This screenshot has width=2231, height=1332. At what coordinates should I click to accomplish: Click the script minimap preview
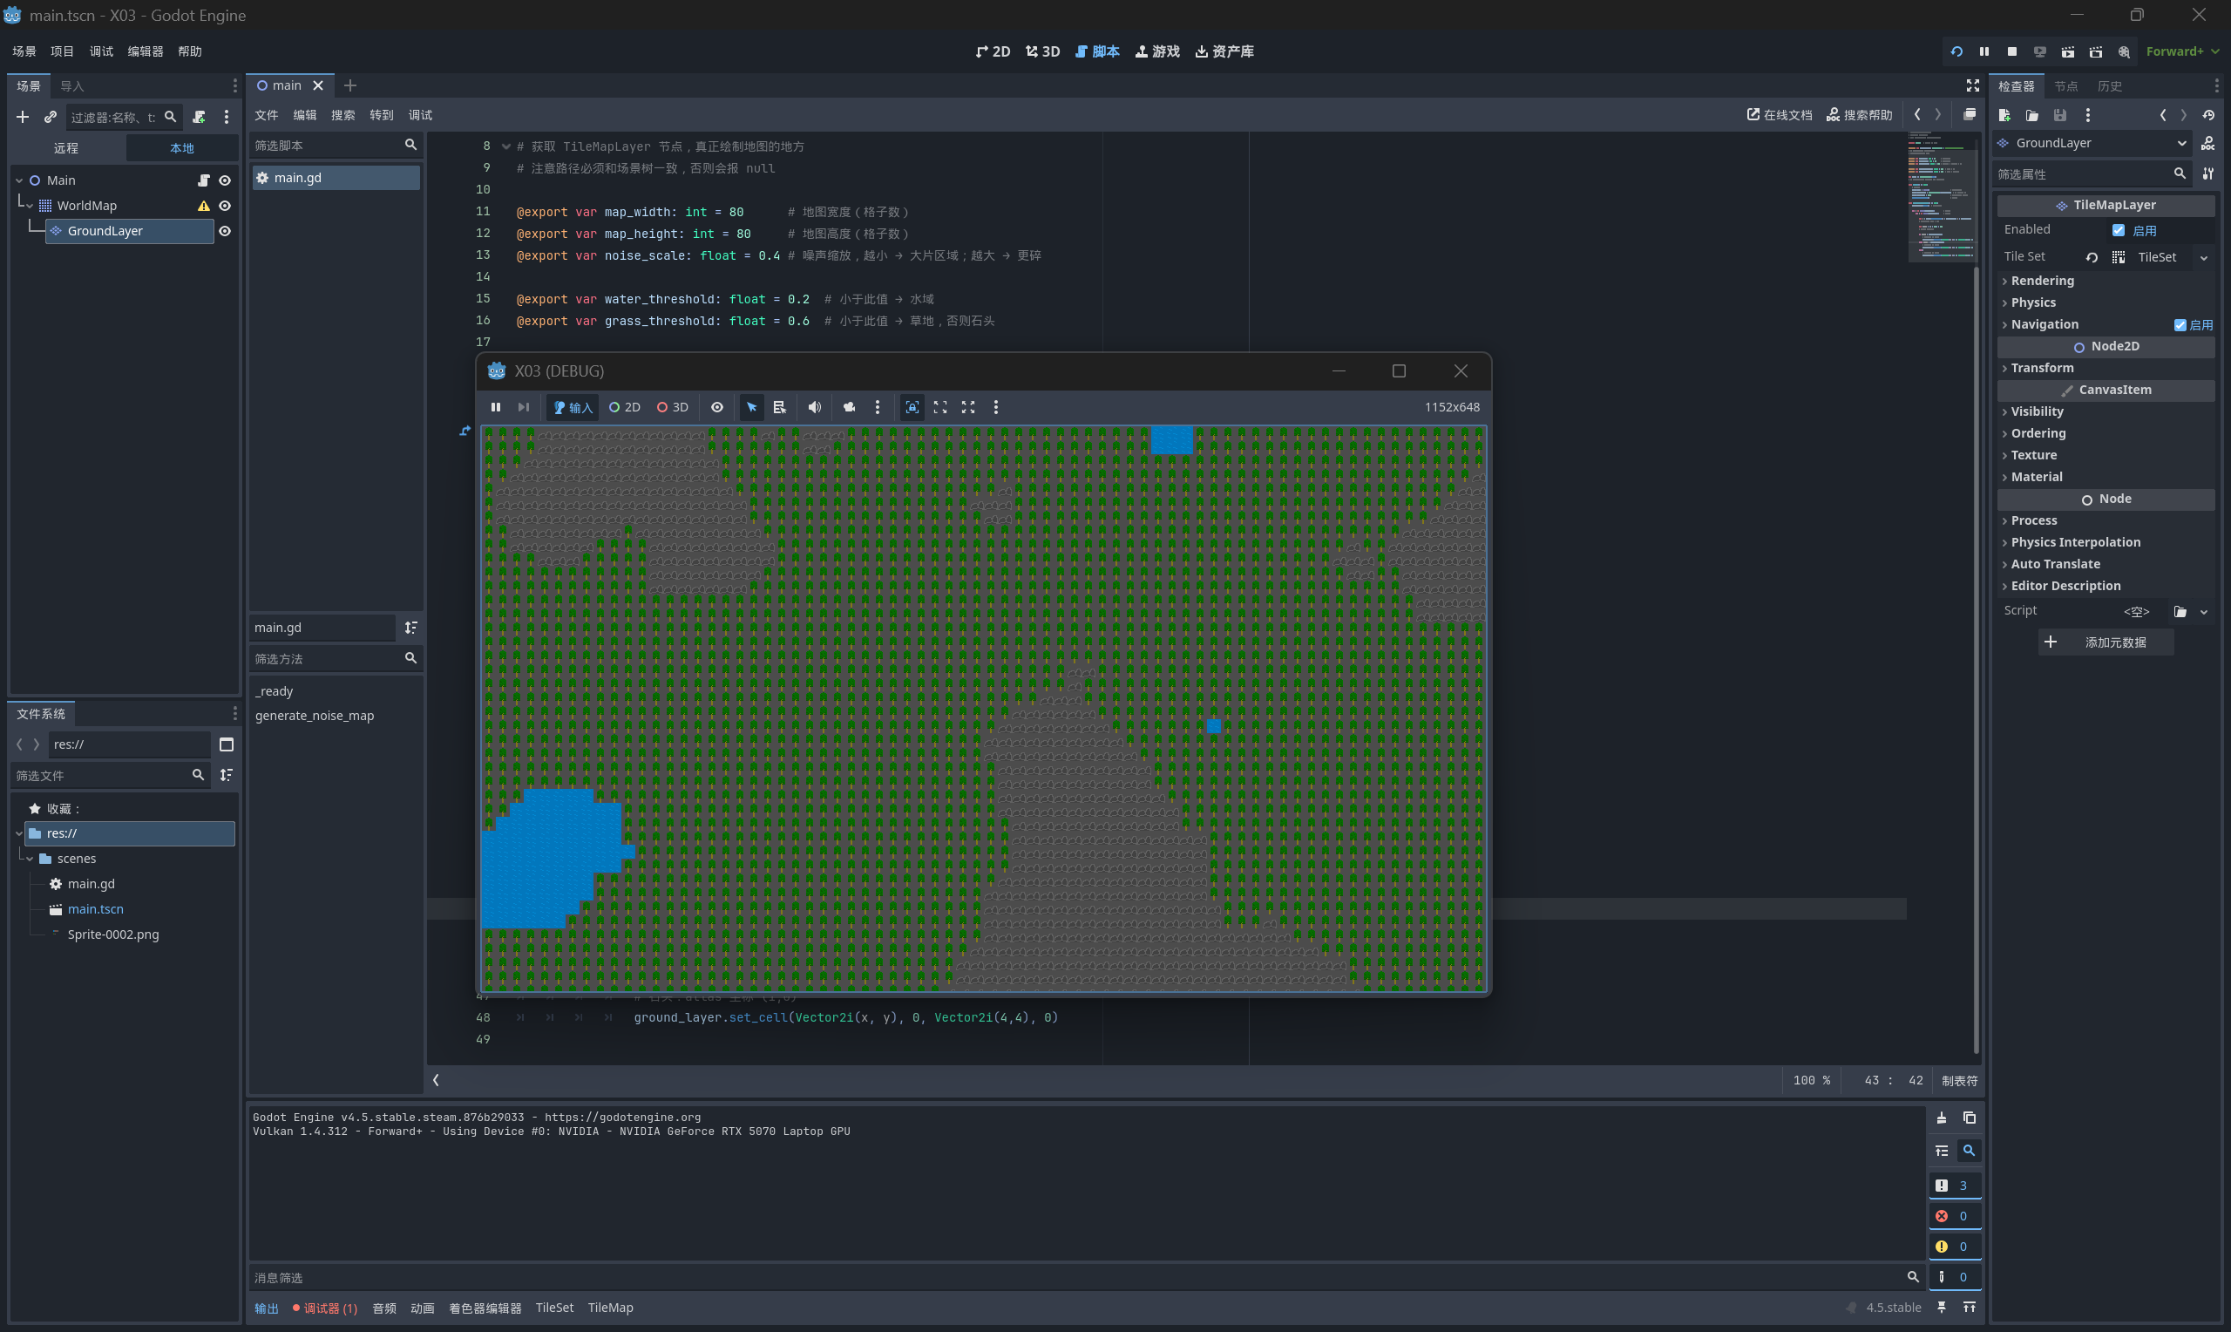pyautogui.click(x=1940, y=198)
